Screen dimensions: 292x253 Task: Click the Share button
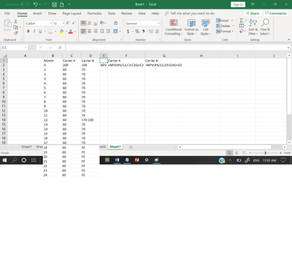[x=253, y=13]
